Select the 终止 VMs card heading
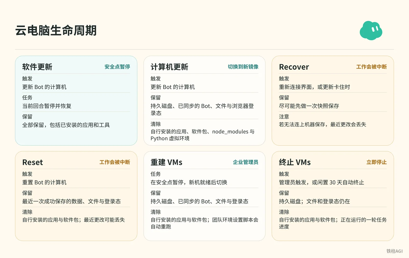Screen dimensions: 409x258 click(x=295, y=162)
